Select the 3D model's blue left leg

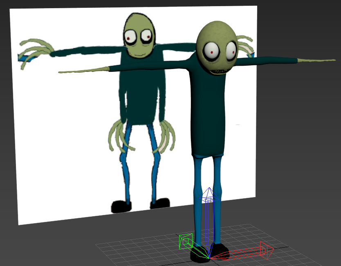click(197, 199)
